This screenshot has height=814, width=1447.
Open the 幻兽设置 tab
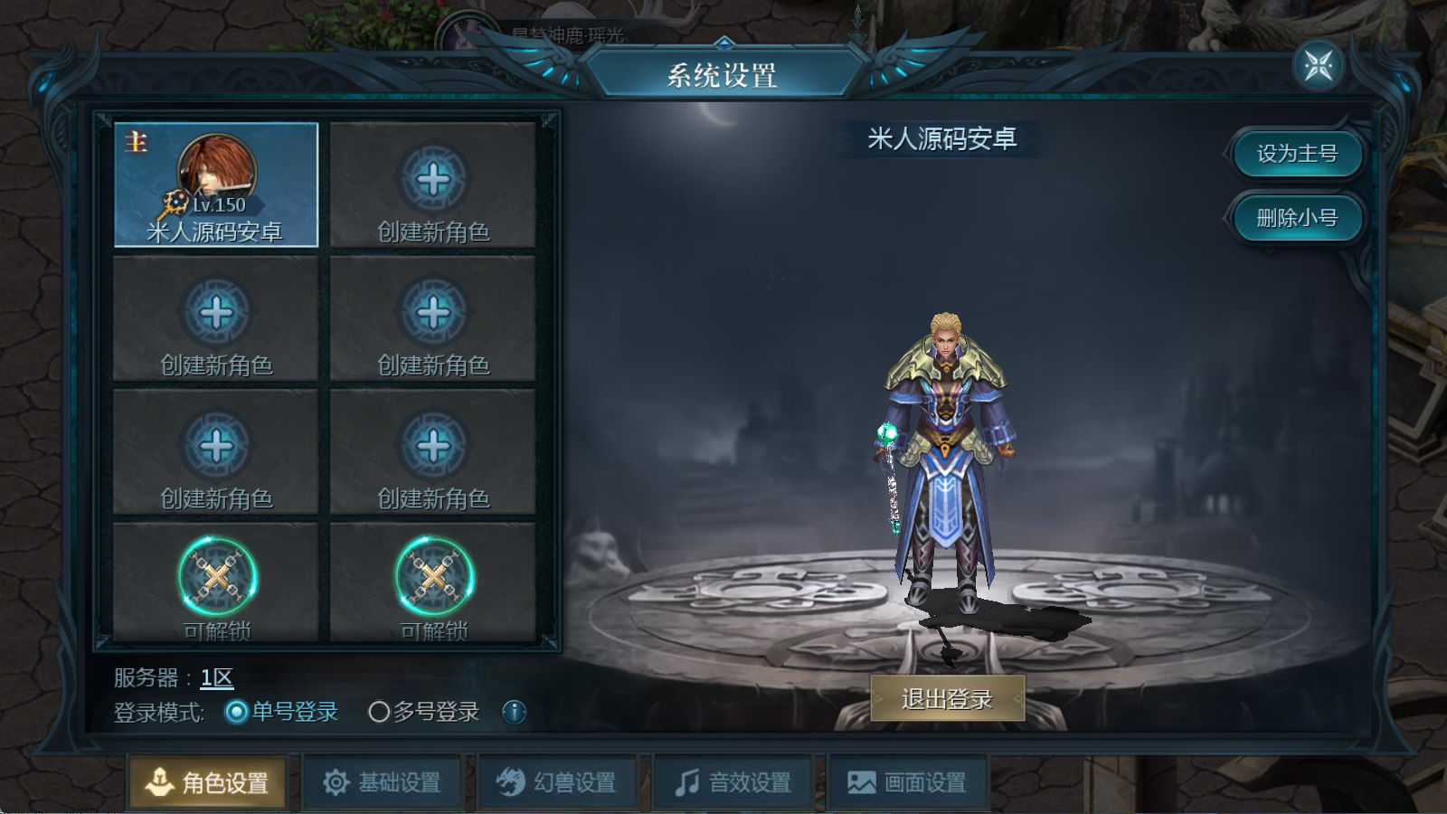click(x=557, y=781)
